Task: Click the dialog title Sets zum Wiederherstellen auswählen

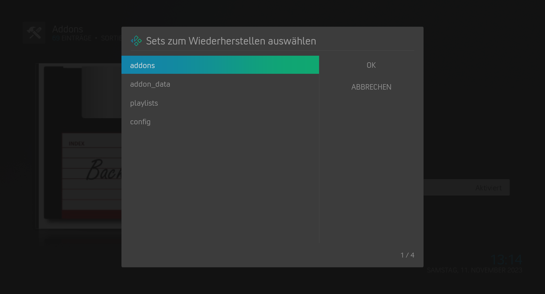Action: point(231,41)
